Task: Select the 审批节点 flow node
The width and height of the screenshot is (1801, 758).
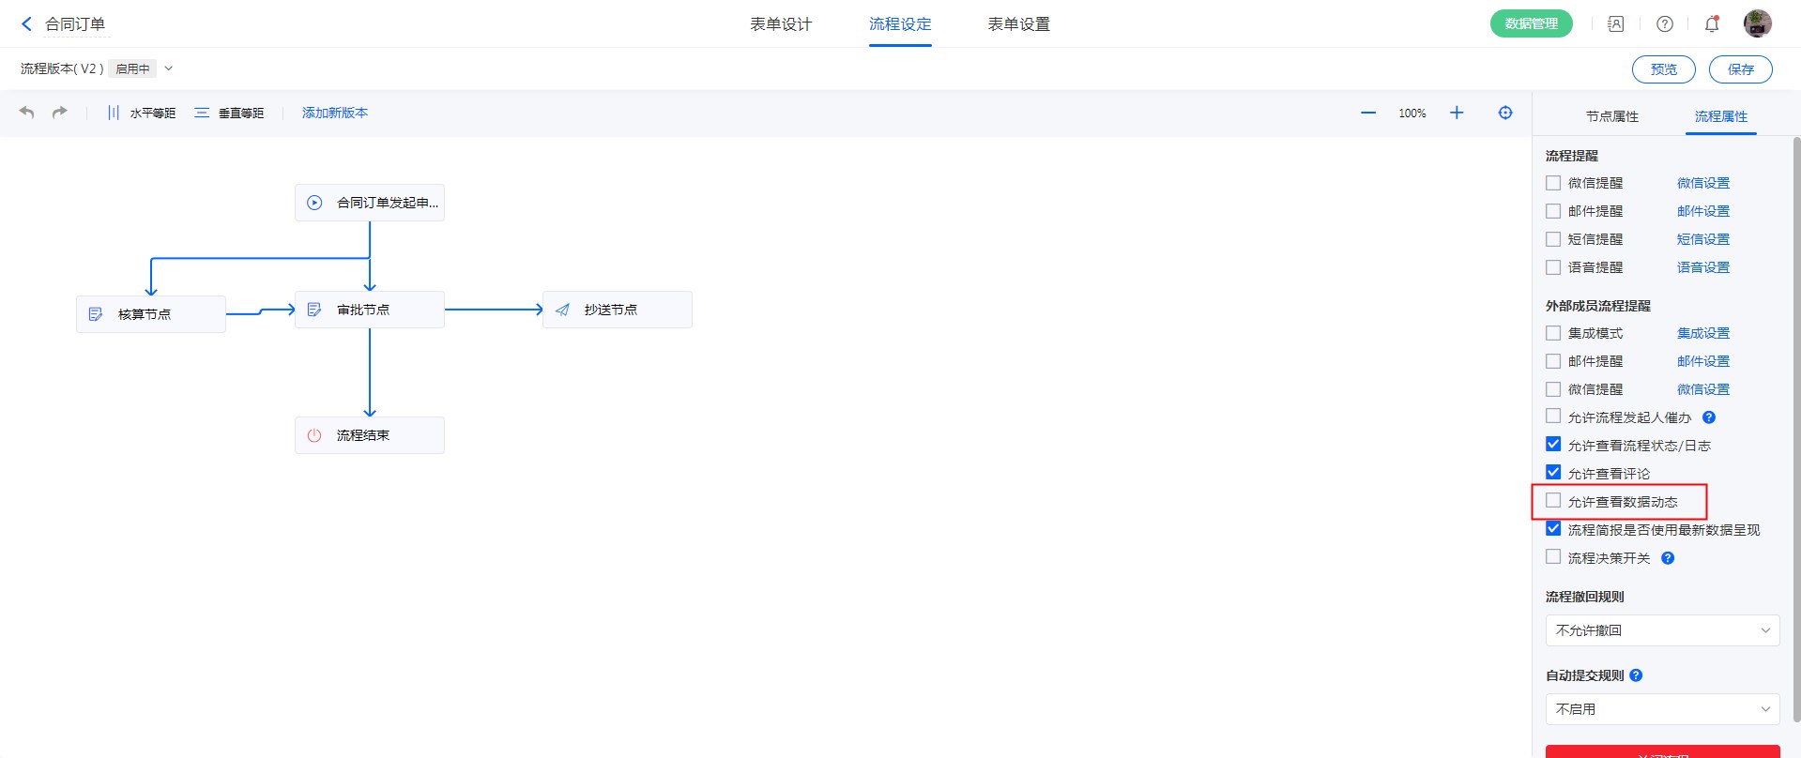Action: point(370,310)
